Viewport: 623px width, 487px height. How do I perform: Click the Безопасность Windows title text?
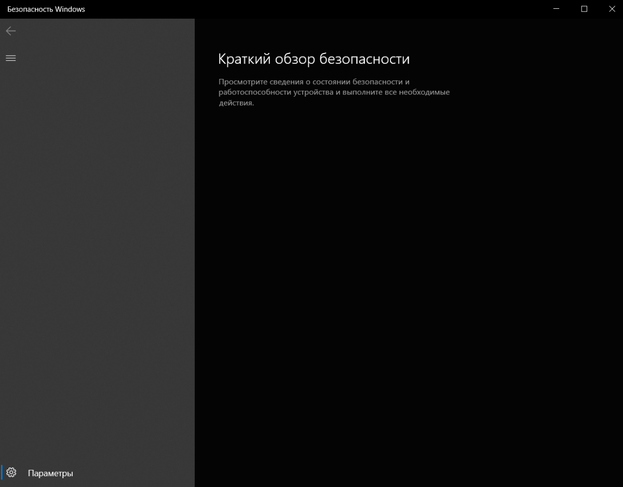click(x=46, y=9)
